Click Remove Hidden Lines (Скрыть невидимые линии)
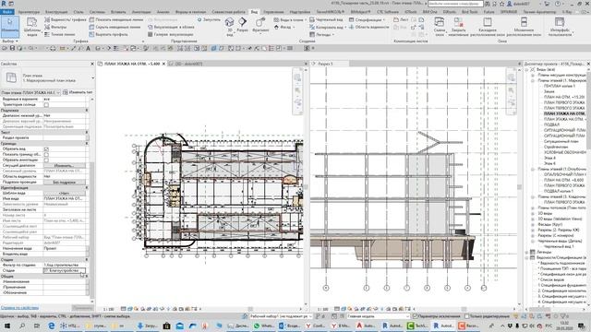591x332 pixels. (x=115, y=27)
